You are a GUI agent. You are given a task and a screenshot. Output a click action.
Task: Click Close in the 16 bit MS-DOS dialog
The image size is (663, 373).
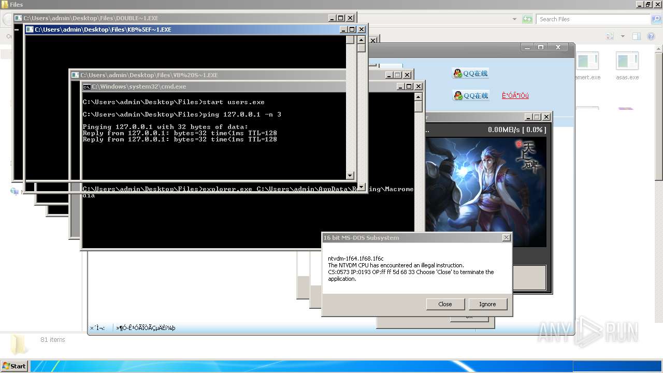[445, 304]
